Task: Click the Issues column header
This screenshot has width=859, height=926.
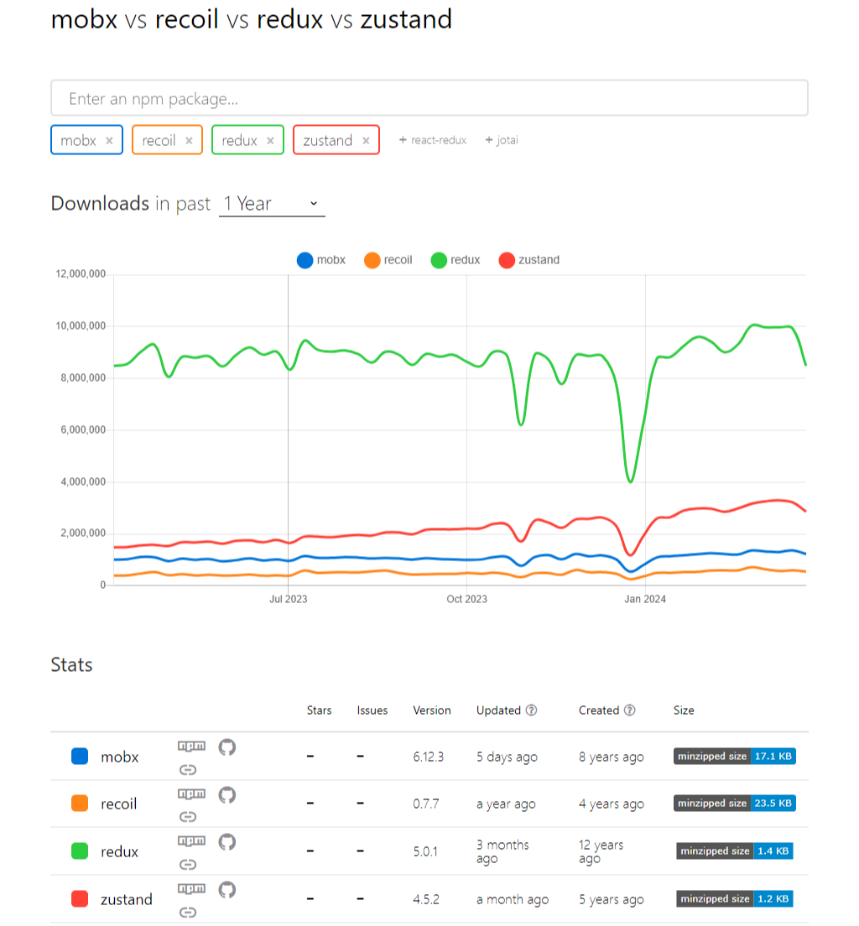Action: pyautogui.click(x=372, y=710)
